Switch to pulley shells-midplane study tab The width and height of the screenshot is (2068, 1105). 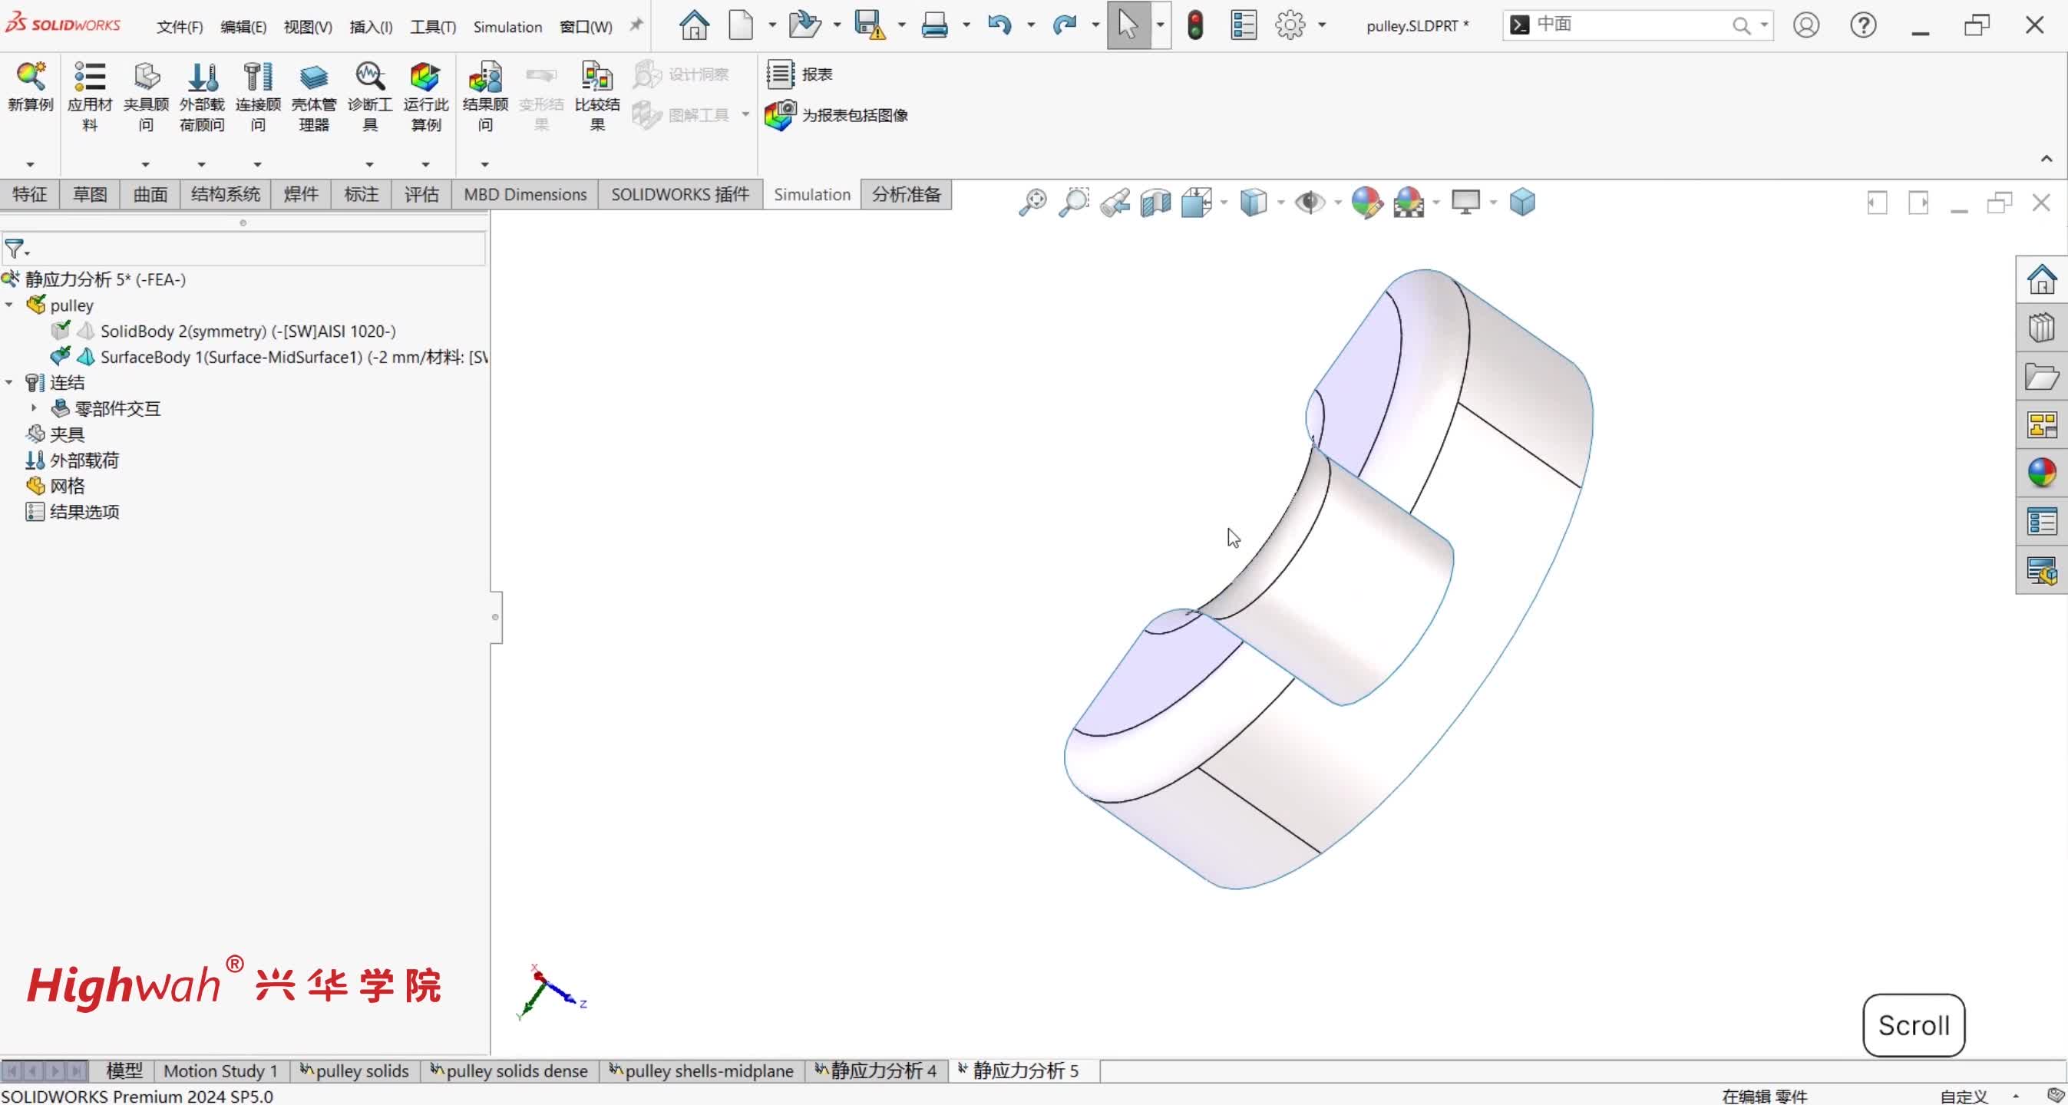coord(701,1070)
